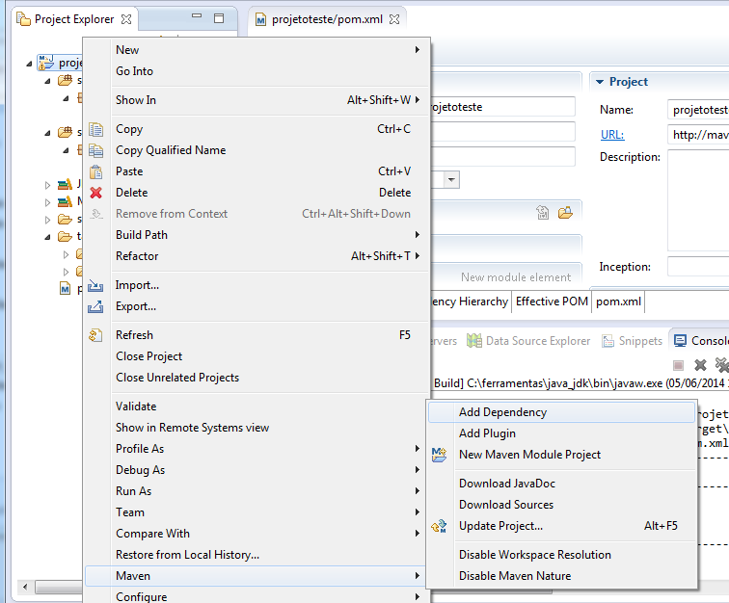Image resolution: width=729 pixels, height=603 pixels.
Task: Choose Add Plugin menu entry
Action: 561,433
